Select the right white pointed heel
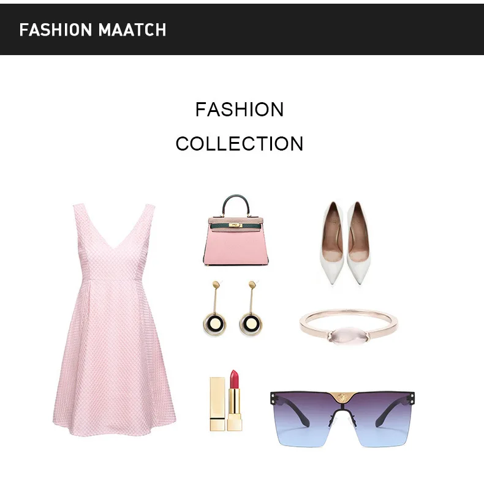This screenshot has height=489, width=484. tap(358, 242)
